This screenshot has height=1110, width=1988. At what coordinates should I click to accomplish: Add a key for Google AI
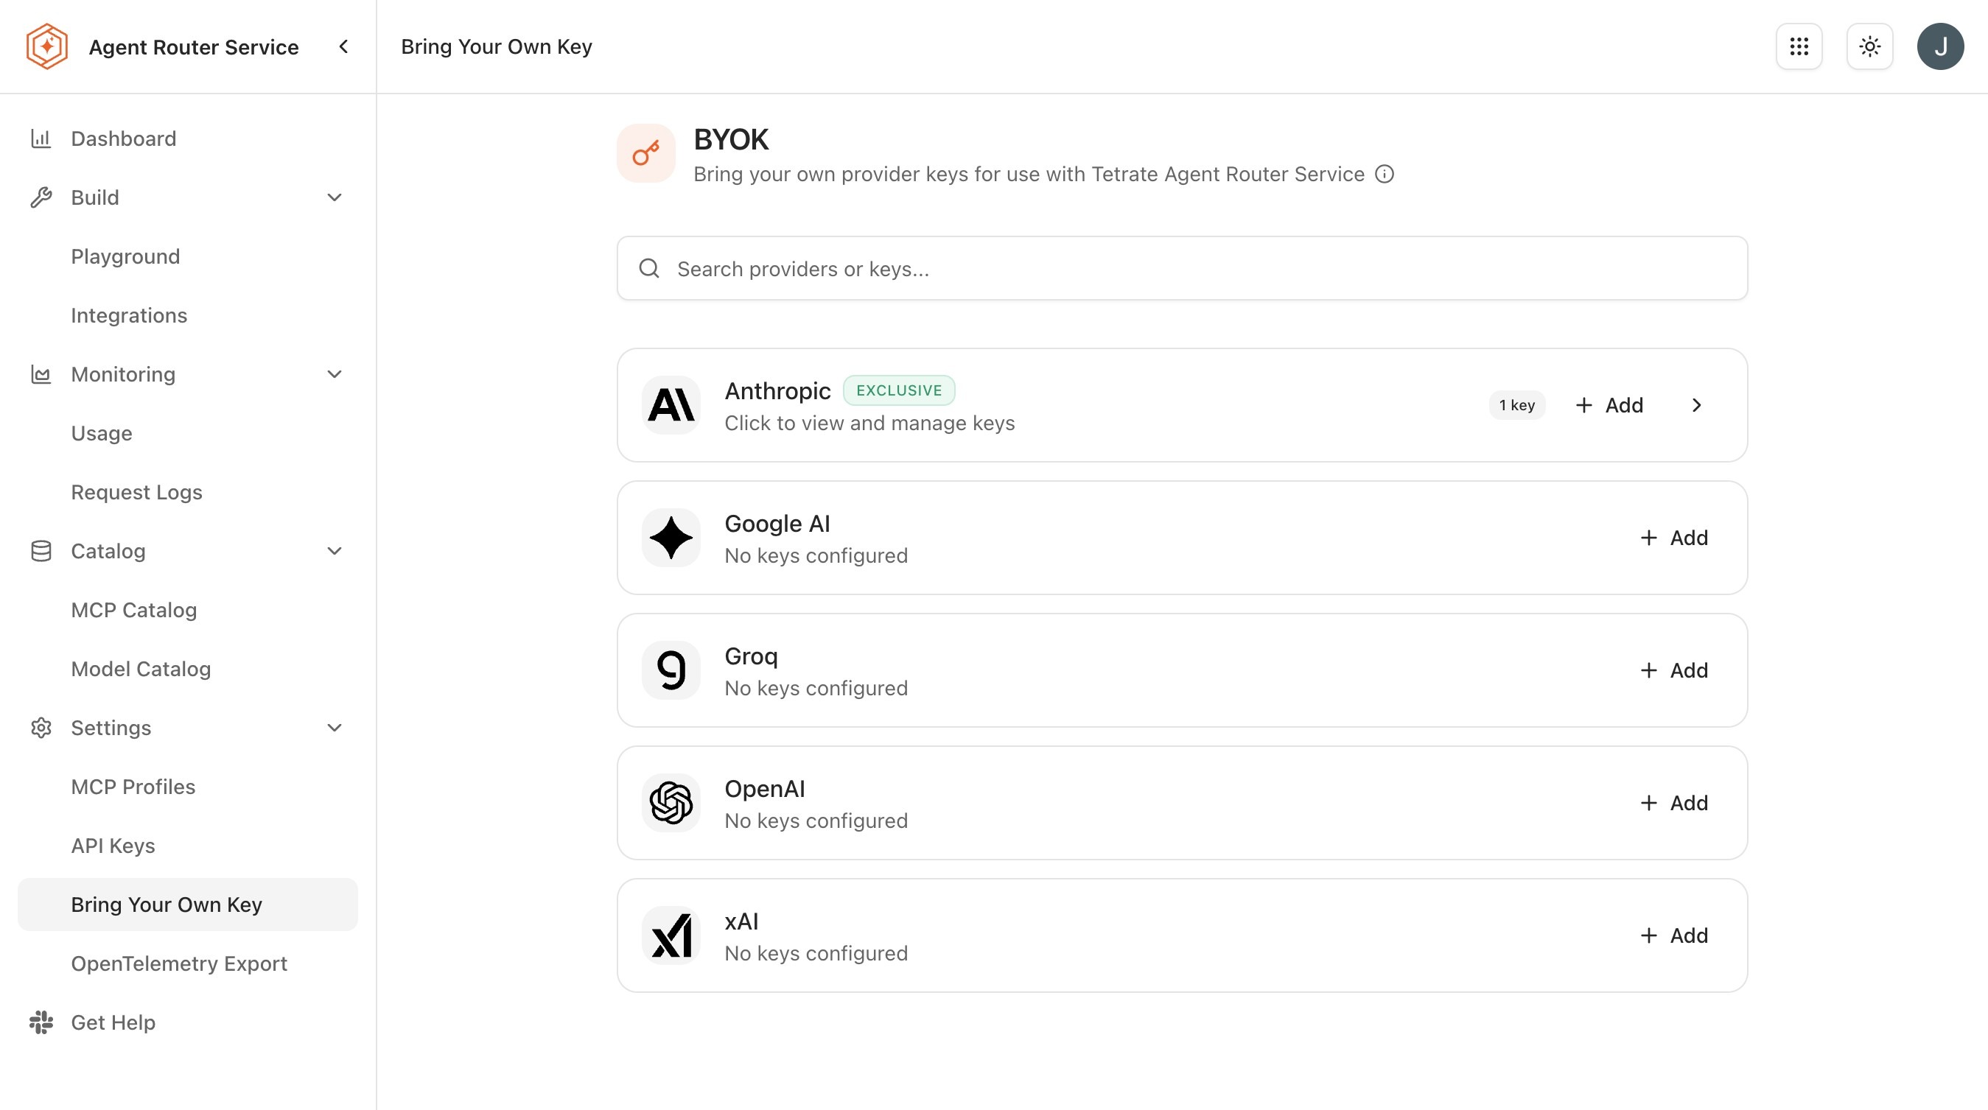[x=1674, y=538]
